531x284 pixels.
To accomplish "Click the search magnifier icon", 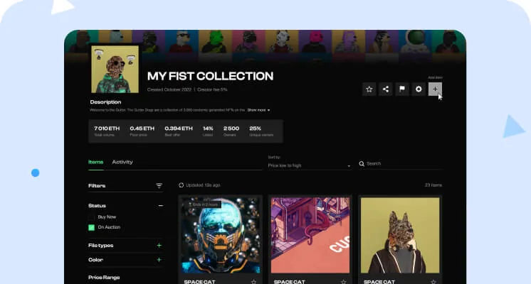I will [x=362, y=164].
